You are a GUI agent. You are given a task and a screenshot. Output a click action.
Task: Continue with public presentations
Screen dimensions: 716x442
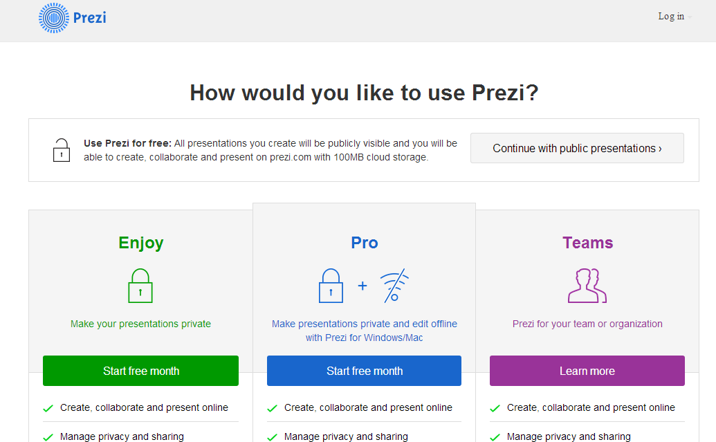tap(577, 148)
